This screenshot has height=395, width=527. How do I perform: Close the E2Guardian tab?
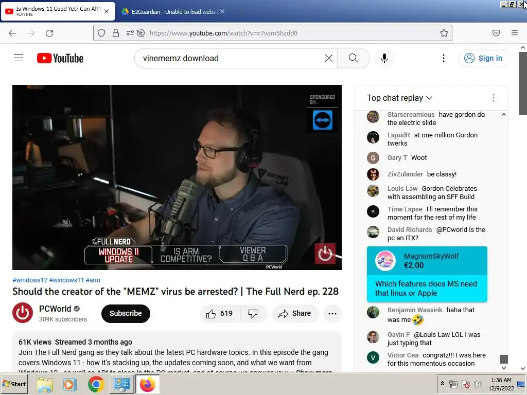click(x=222, y=12)
